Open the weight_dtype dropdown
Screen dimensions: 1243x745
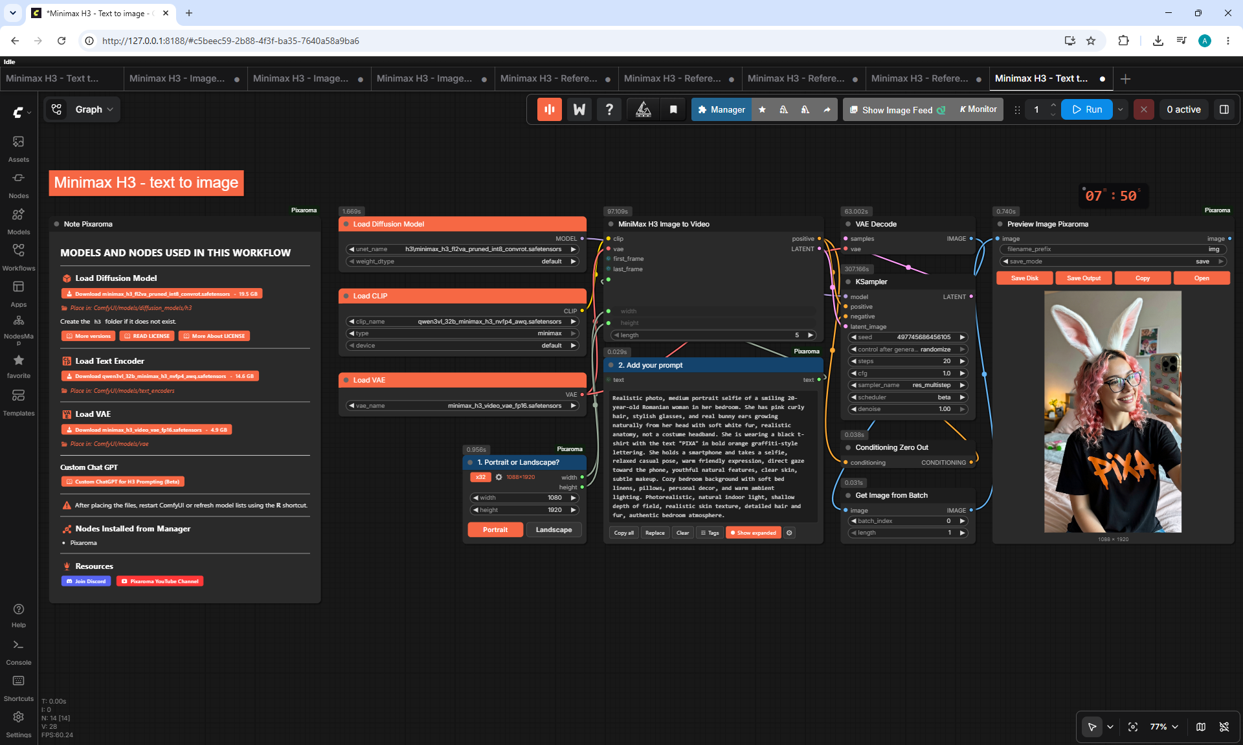(x=462, y=261)
